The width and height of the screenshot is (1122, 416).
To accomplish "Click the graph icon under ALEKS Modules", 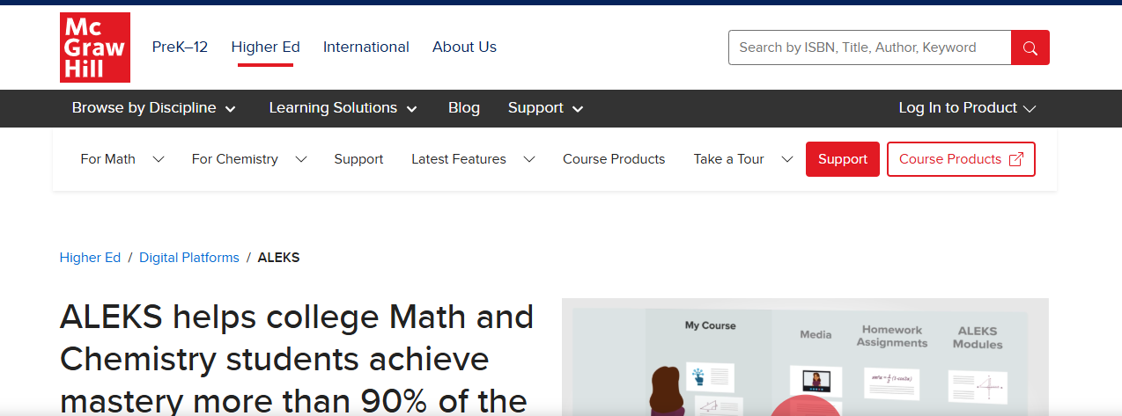I will (990, 387).
